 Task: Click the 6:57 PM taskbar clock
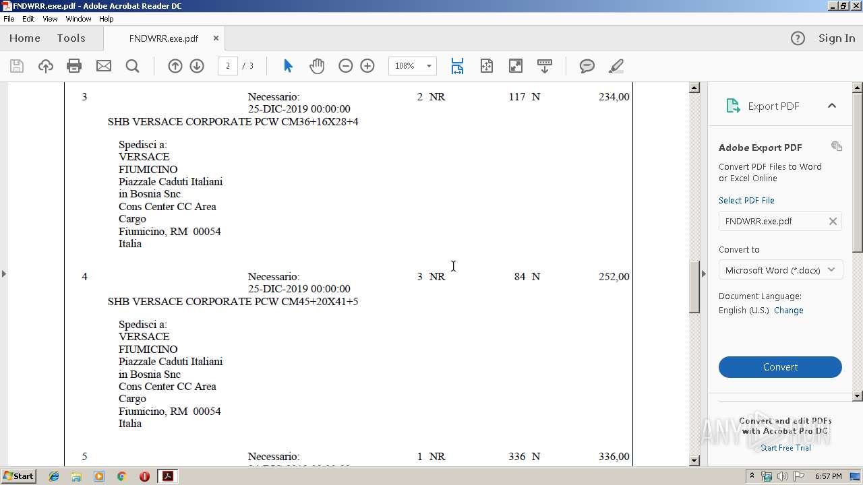pos(828,476)
